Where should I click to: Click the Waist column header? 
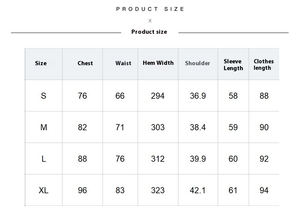pos(123,63)
